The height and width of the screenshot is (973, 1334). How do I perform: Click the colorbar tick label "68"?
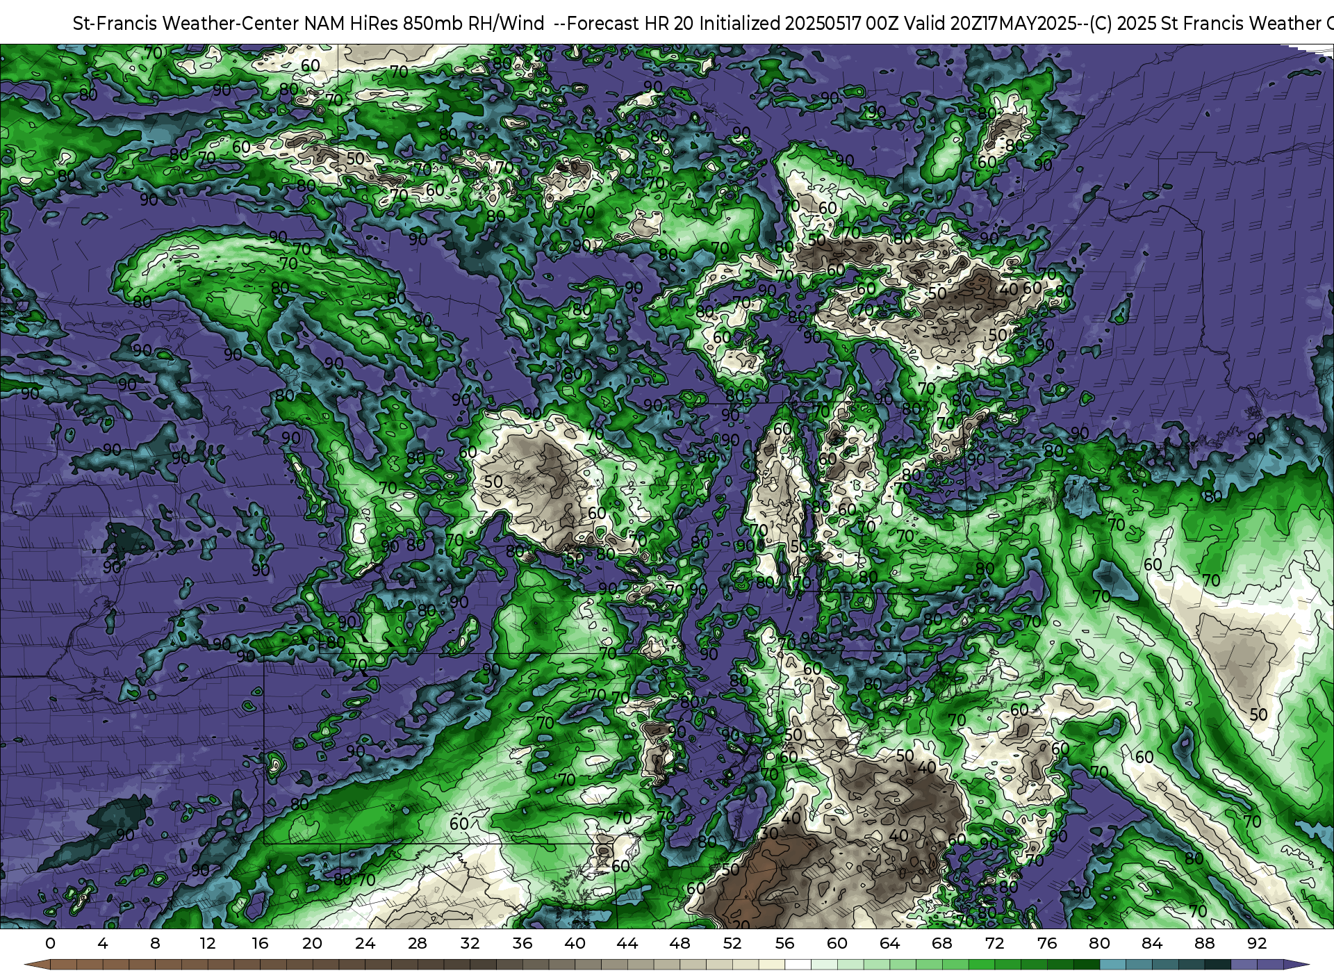coord(942,943)
